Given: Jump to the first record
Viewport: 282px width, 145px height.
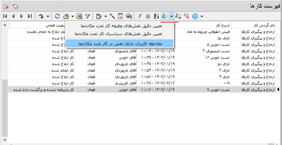Looking at the screenshot, I should [5, 16].
